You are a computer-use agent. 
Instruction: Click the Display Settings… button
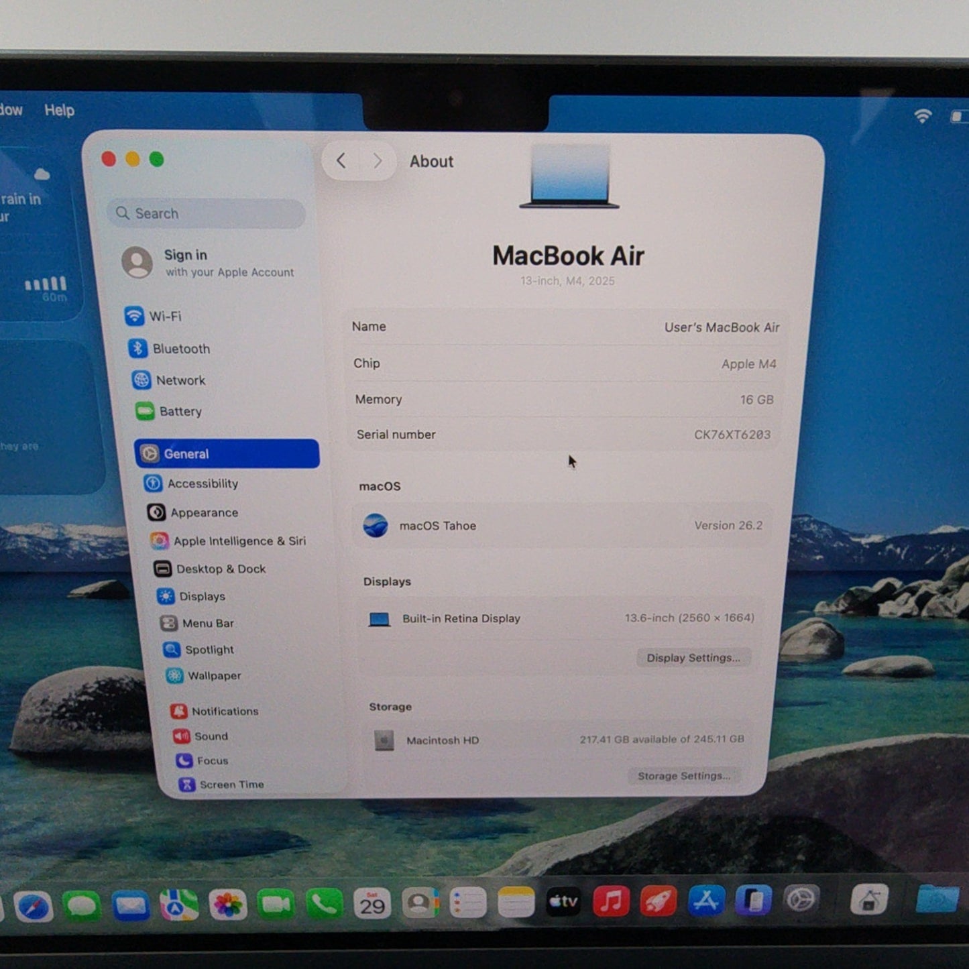coord(693,658)
